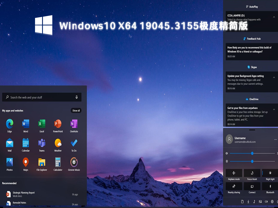Screen dimensions: 278x208
Task: Collapse the AutoPlay notification chevron
Action: [x=274, y=17]
